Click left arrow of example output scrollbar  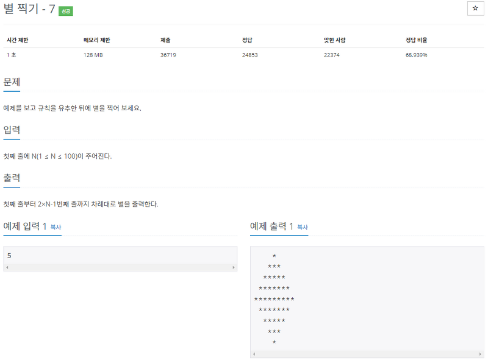coord(254,354)
